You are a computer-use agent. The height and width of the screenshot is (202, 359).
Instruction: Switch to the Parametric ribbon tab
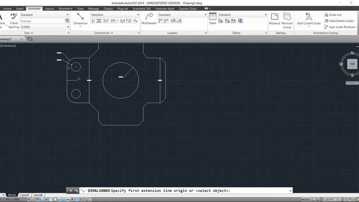click(x=66, y=8)
